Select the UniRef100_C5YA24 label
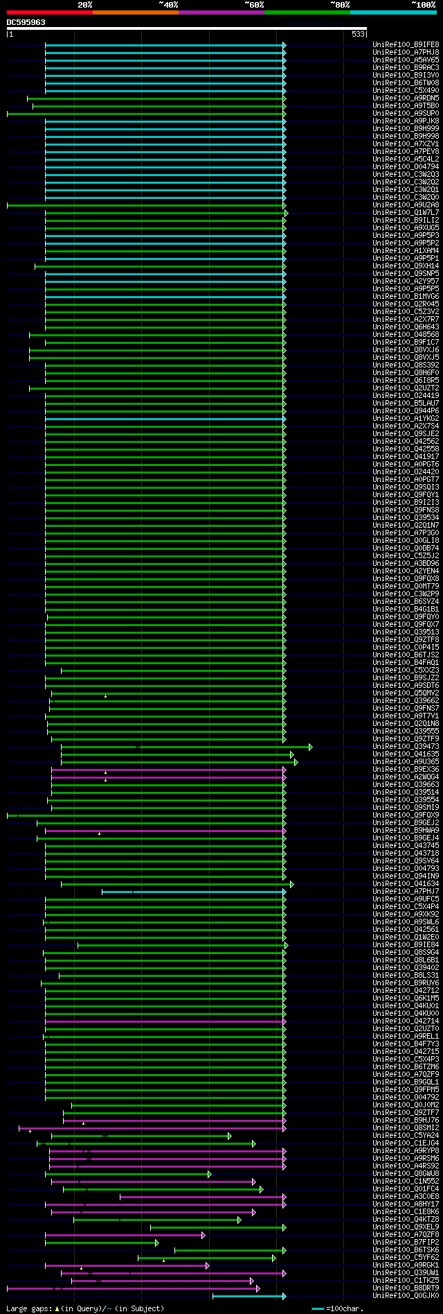This screenshot has width=443, height=1314. 406,1135
